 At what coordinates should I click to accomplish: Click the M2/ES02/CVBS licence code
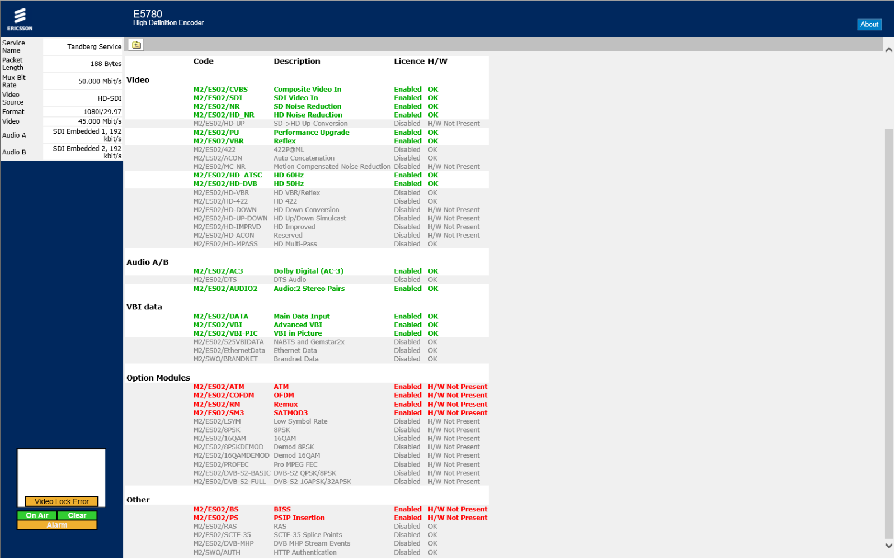pyautogui.click(x=220, y=90)
